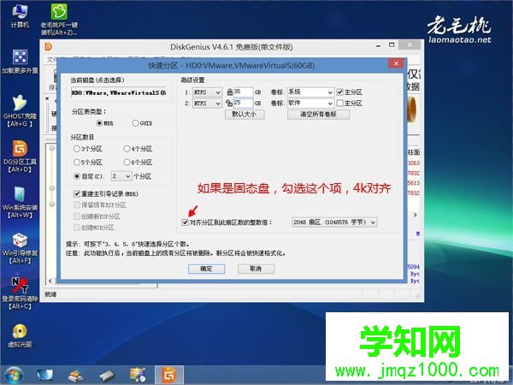Click partition 2 size field showing 25
Screen dimensions: 513x385
[x=244, y=104]
